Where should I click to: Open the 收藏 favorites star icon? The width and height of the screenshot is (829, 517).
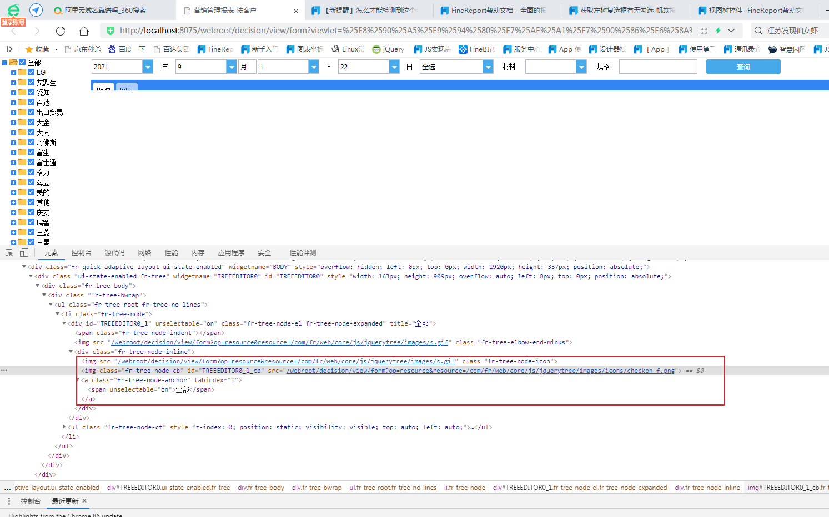(29, 49)
